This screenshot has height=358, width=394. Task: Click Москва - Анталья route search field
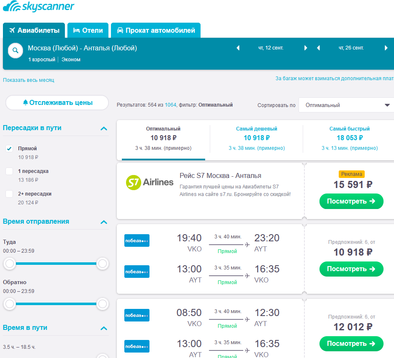pyautogui.click(x=82, y=48)
